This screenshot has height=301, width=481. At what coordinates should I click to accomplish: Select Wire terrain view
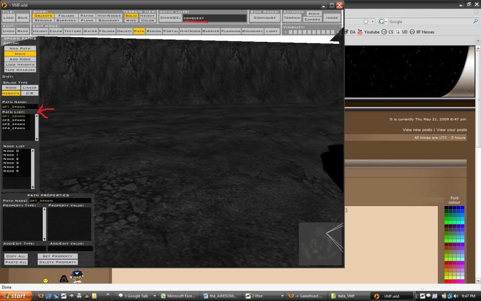tap(131, 20)
